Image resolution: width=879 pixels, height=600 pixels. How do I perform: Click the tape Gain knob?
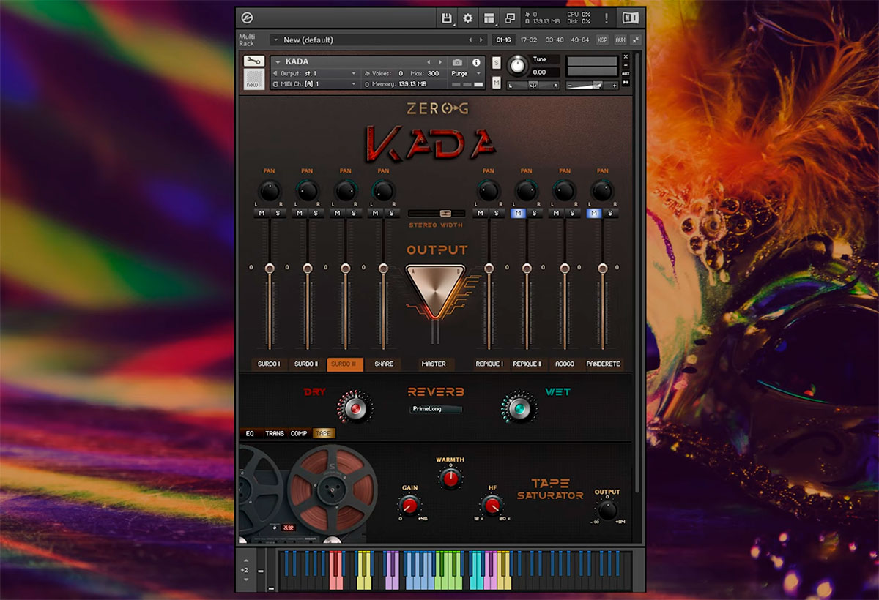[x=409, y=505]
